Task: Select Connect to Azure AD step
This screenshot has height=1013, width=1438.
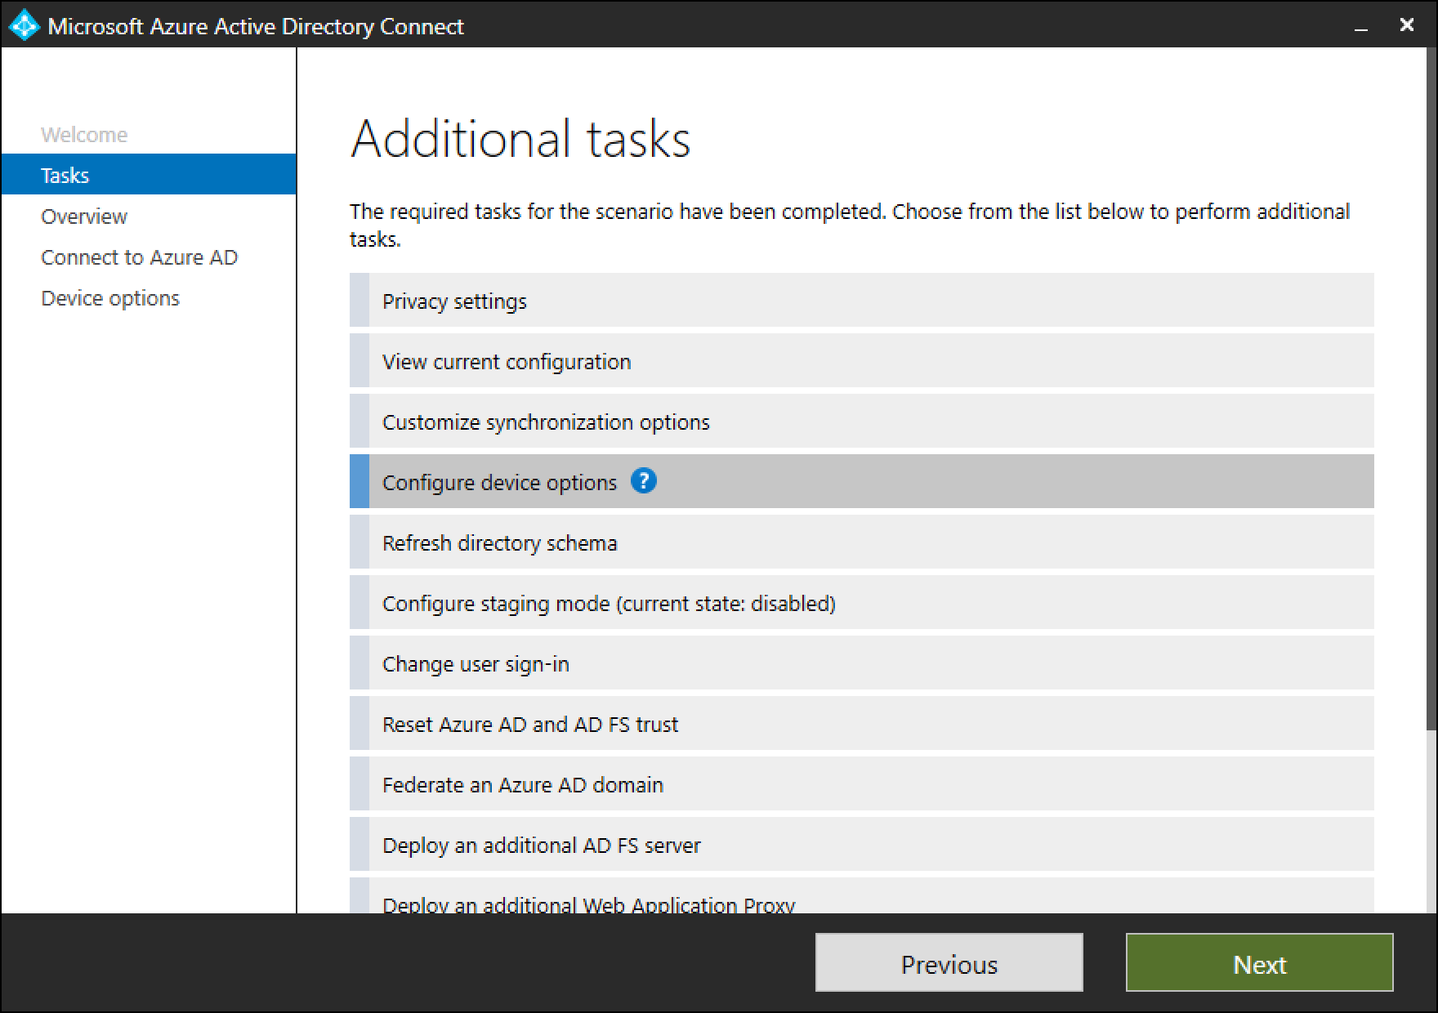Action: pyautogui.click(x=139, y=257)
